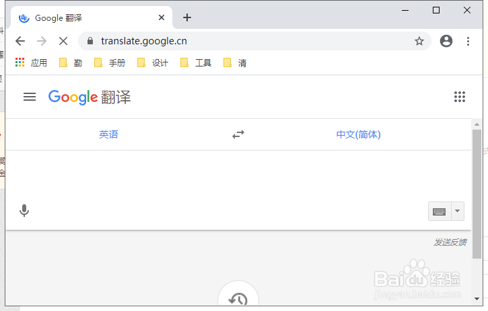The image size is (488, 311).
Task: Click the Google 翻译 logo
Action: click(x=90, y=97)
